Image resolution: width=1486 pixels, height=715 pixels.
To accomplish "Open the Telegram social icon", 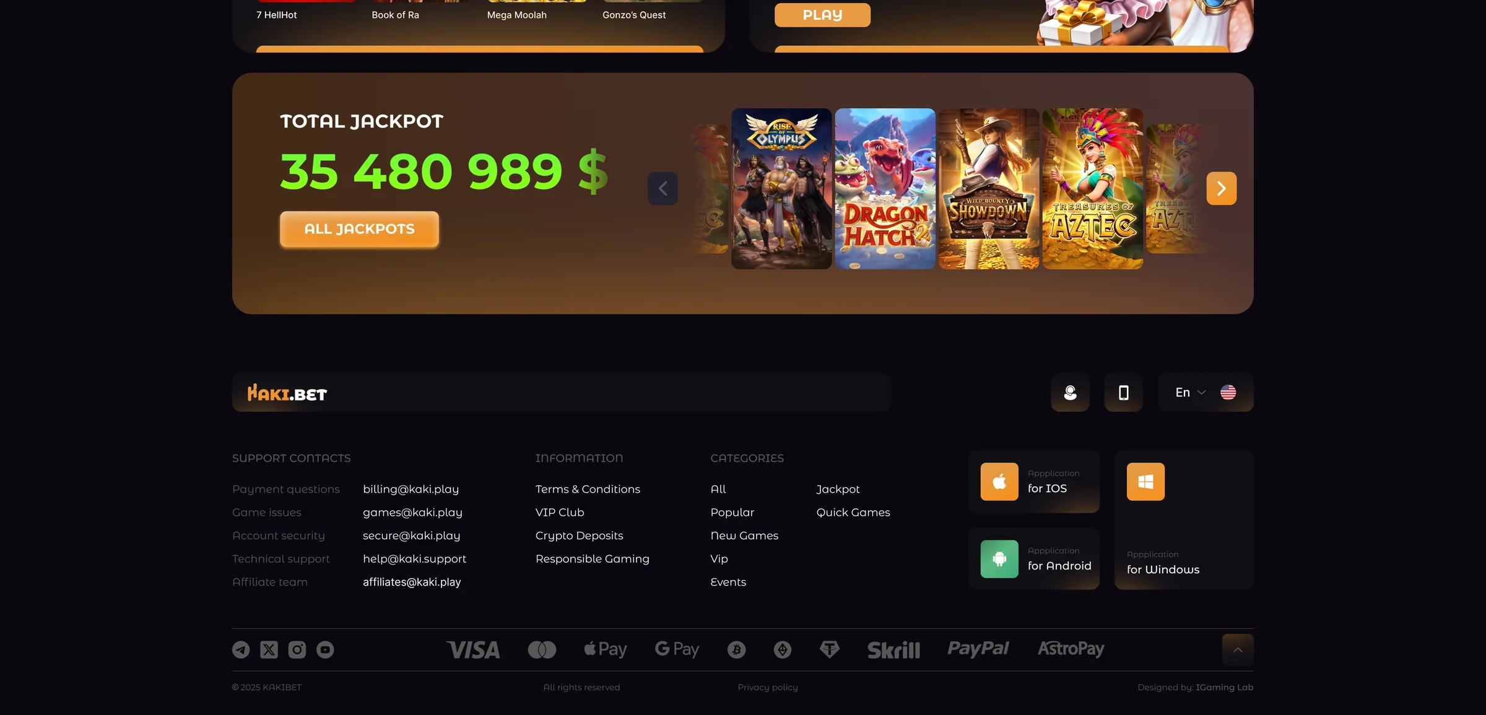I will (x=241, y=649).
